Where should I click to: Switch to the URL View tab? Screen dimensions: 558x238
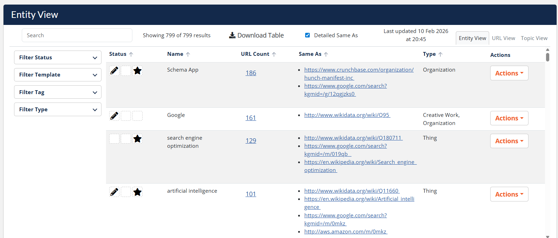(x=503, y=38)
